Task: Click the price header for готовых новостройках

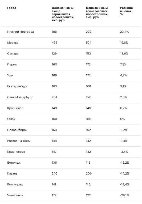Action: [x=97, y=12]
